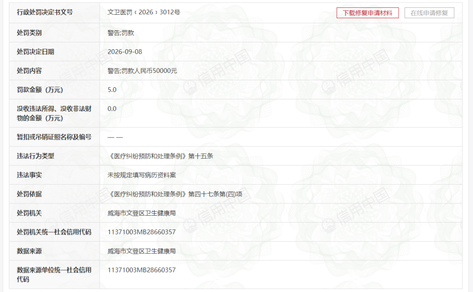Screen dimensions: 473x292
Task: Click the 行政处罚决定书文号 label cell
Action: pos(54,13)
